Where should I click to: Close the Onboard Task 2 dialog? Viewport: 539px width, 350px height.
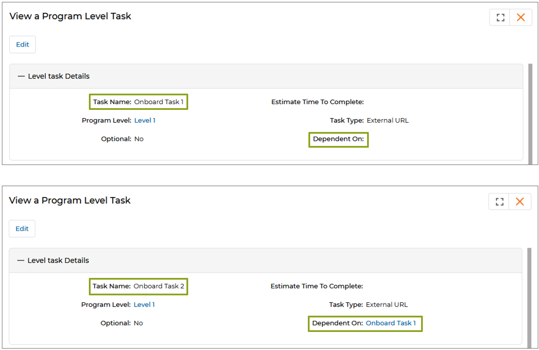(x=520, y=202)
